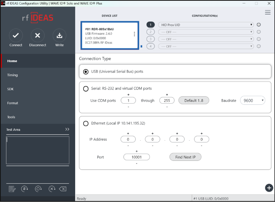Click the fourth IP Address octet field
This screenshot has width=275, height=202.
coord(201,139)
